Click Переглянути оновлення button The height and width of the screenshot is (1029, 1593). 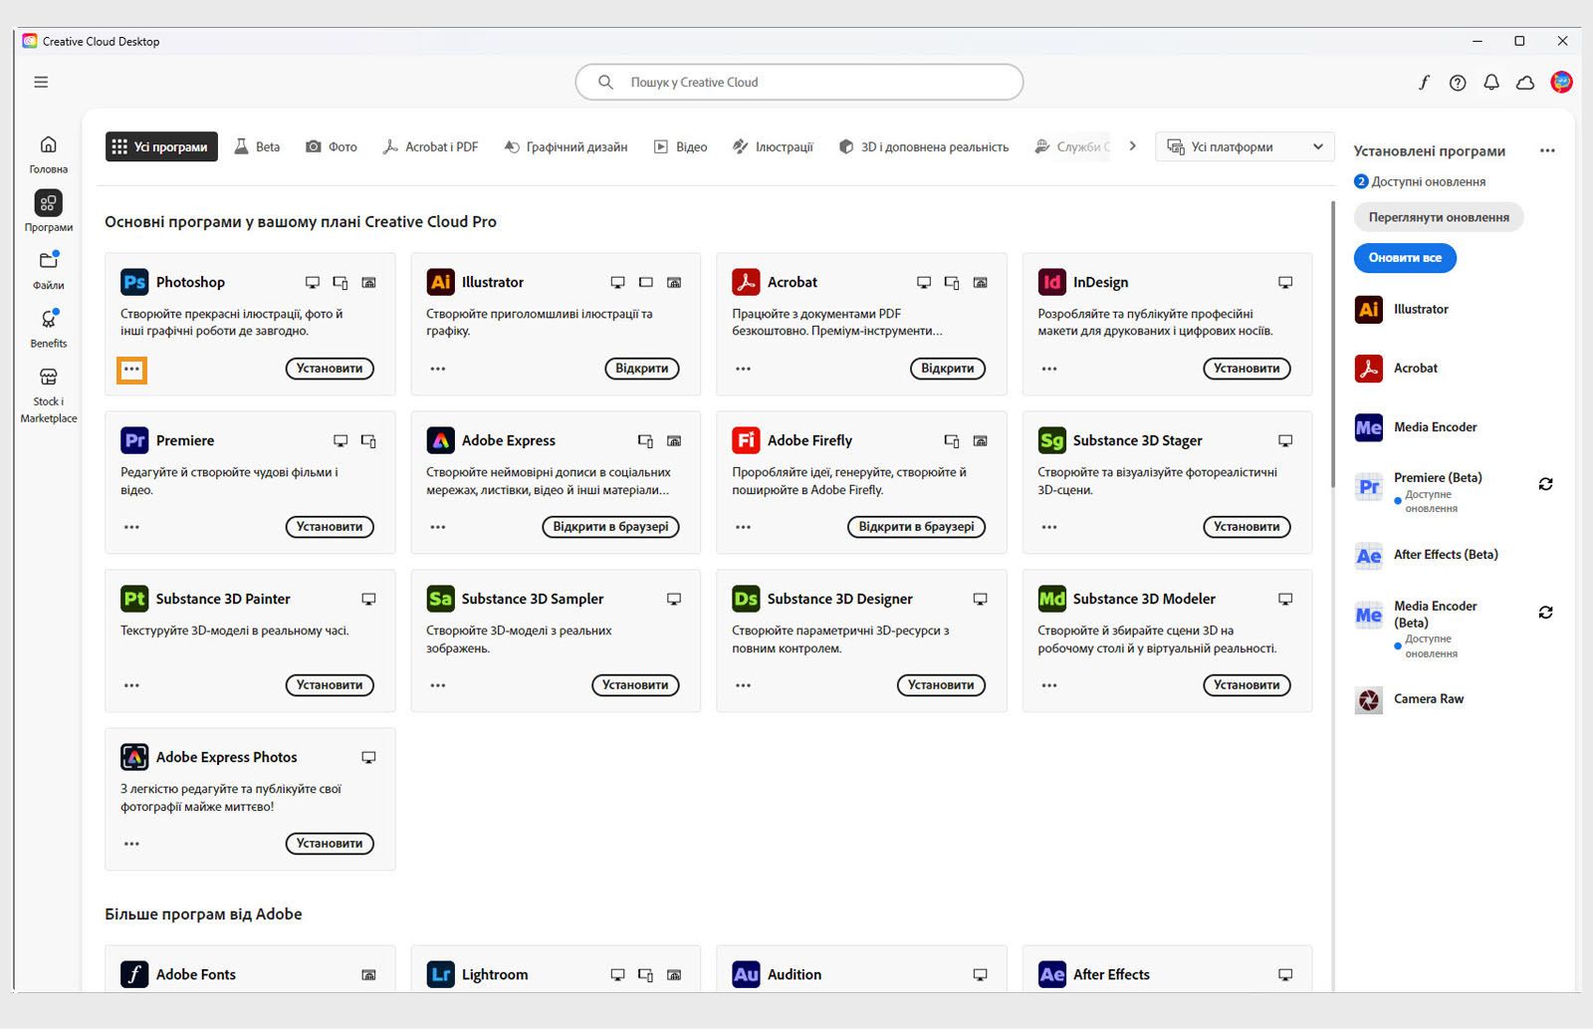tap(1439, 217)
